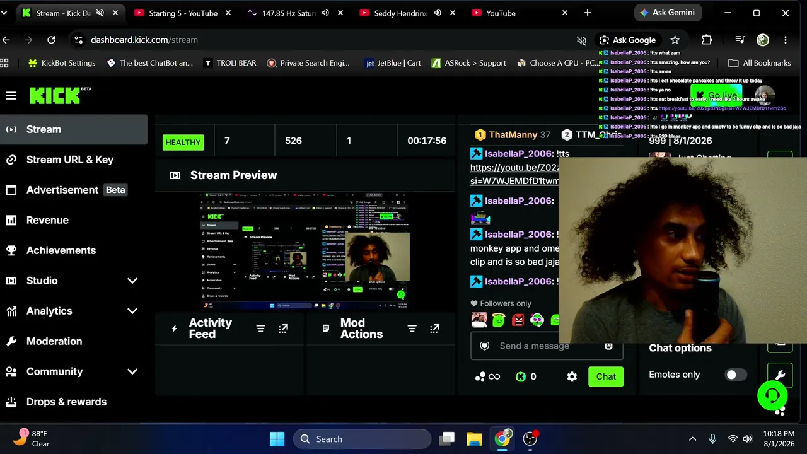Click the ThatManny top gifter name
Image resolution: width=807 pixels, height=454 pixels.
[x=513, y=135]
